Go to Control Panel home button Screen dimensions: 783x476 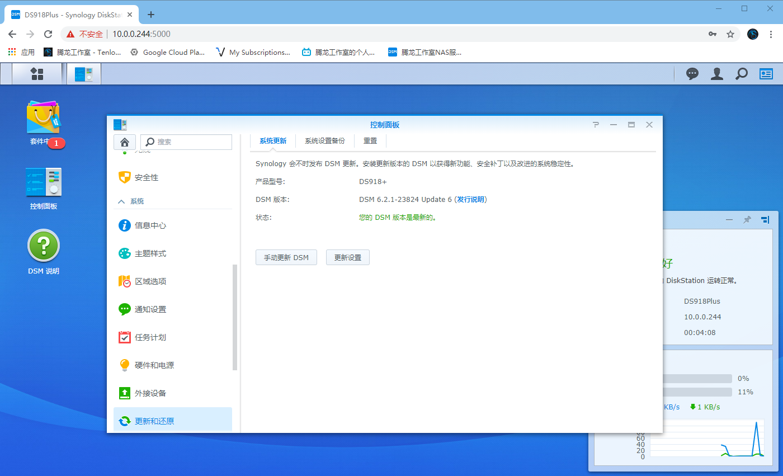(125, 142)
